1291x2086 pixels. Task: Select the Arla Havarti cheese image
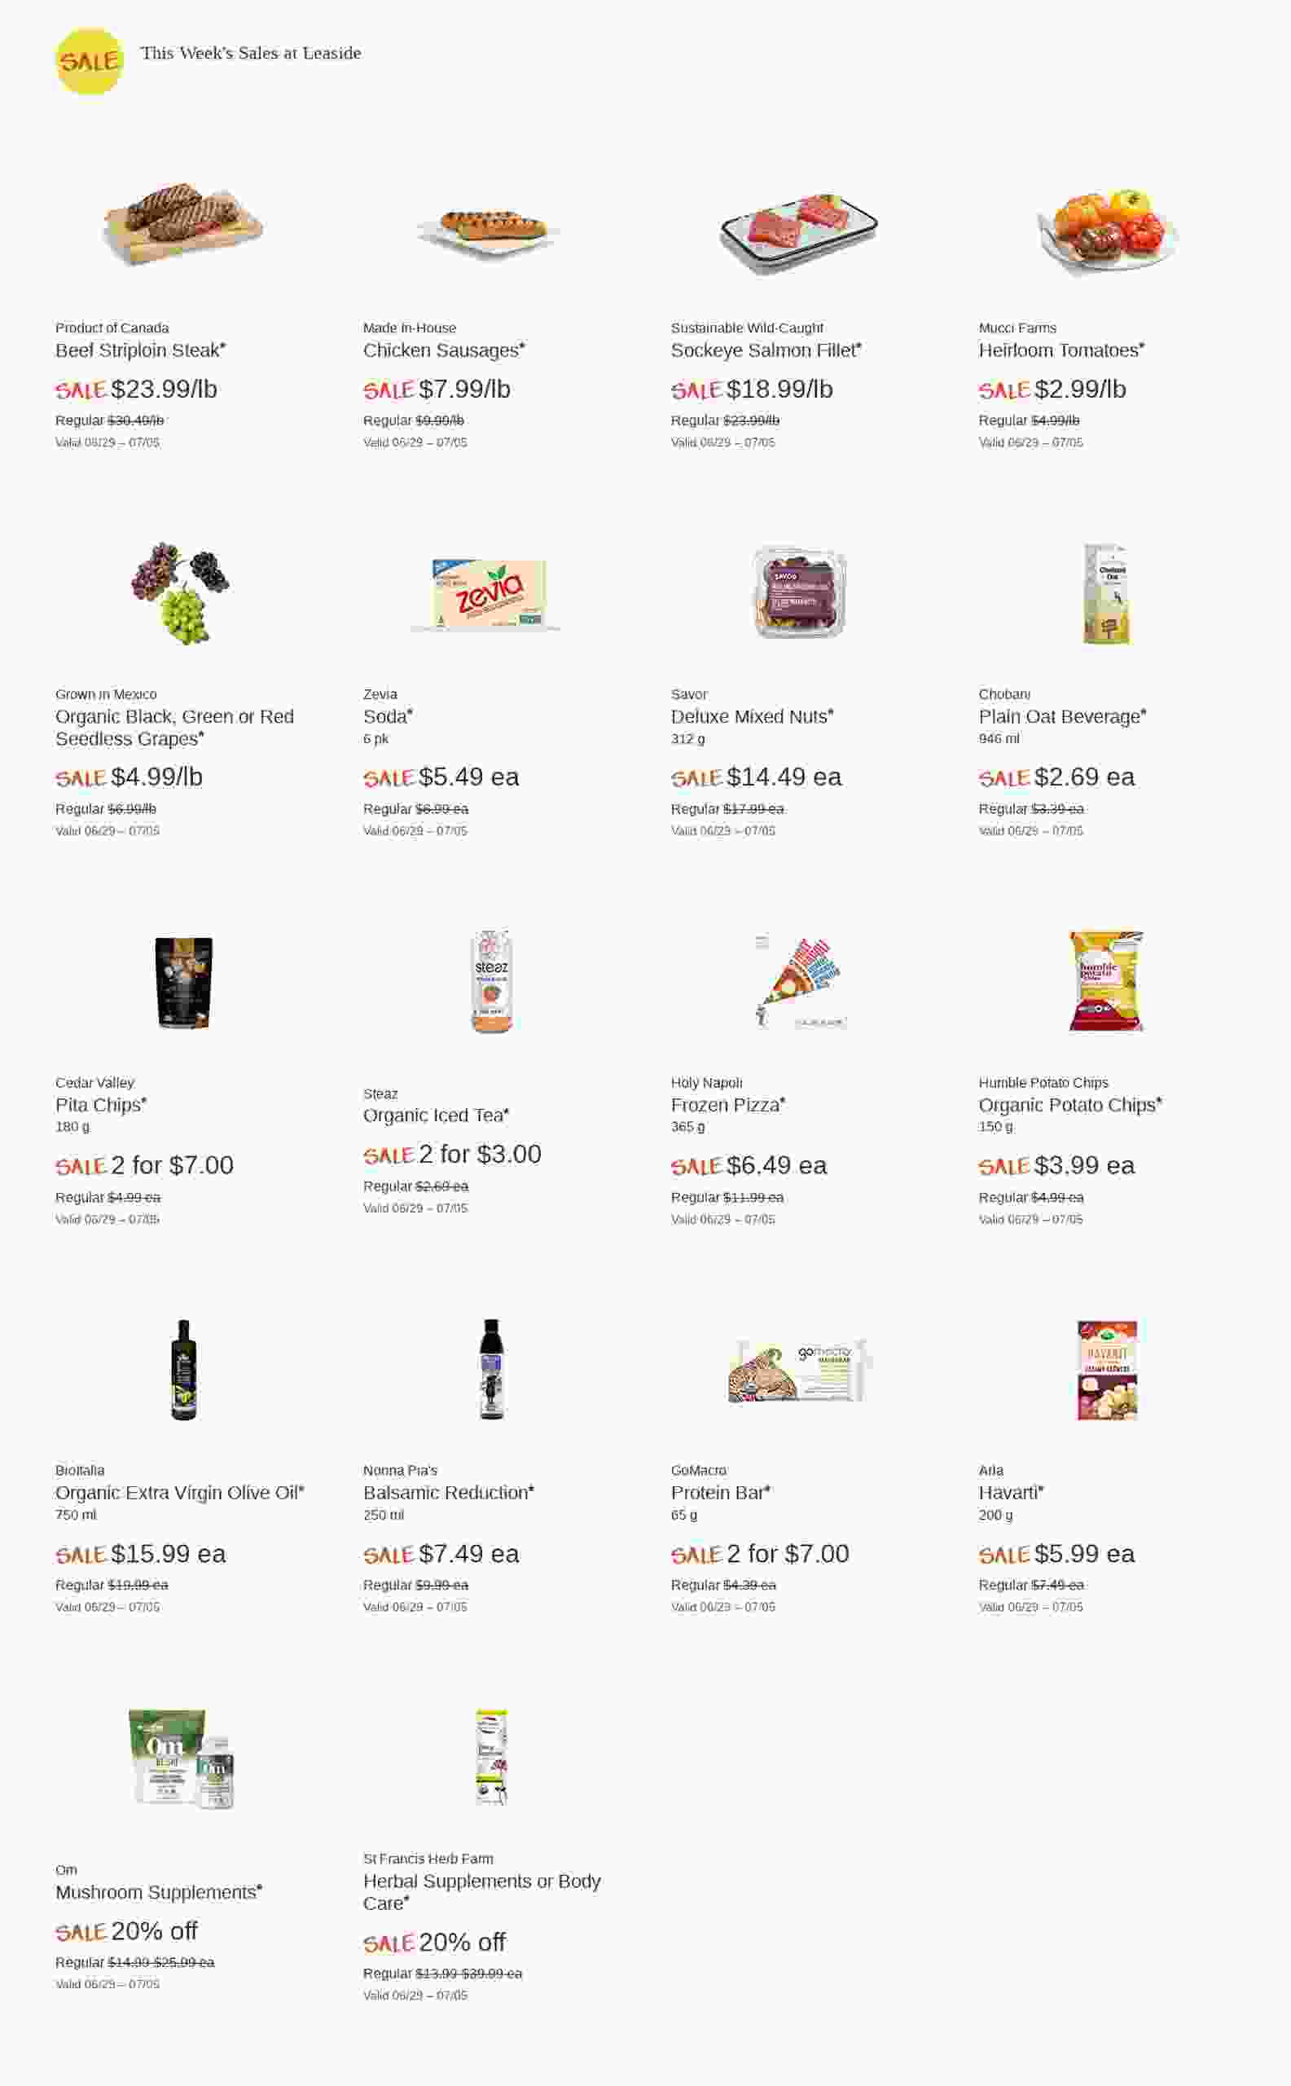click(x=1107, y=1371)
